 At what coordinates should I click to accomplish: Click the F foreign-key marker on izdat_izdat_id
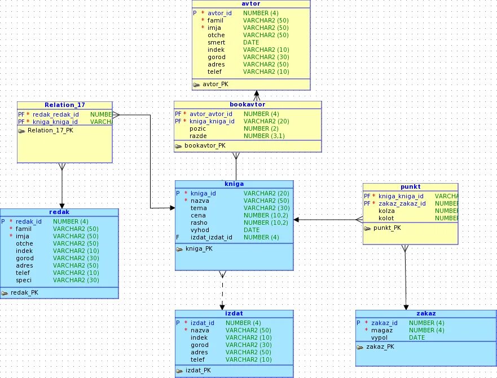(x=178, y=237)
